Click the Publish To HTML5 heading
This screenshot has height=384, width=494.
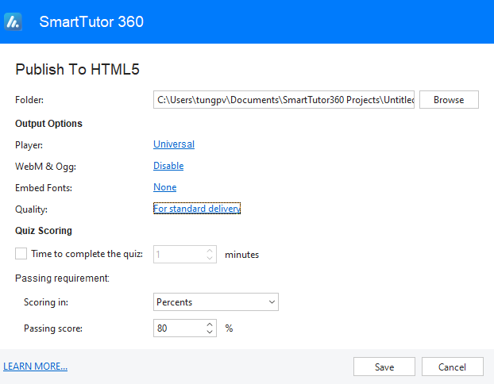click(78, 69)
